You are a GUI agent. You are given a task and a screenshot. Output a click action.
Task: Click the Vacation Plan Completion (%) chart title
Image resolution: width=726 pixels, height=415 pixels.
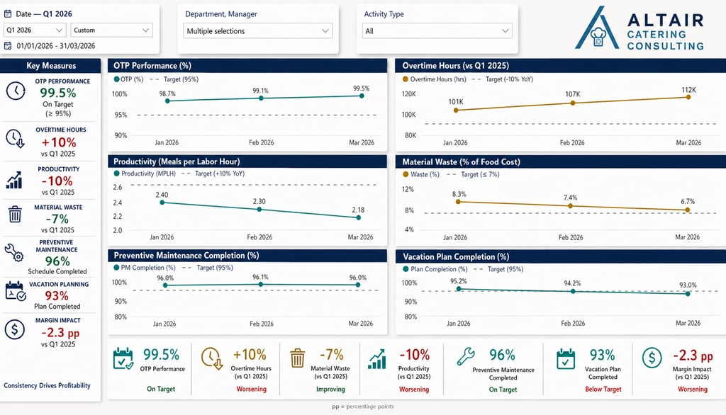click(x=456, y=257)
